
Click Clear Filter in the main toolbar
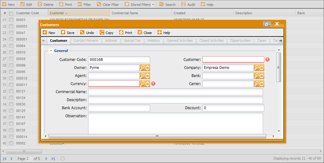[108, 5]
